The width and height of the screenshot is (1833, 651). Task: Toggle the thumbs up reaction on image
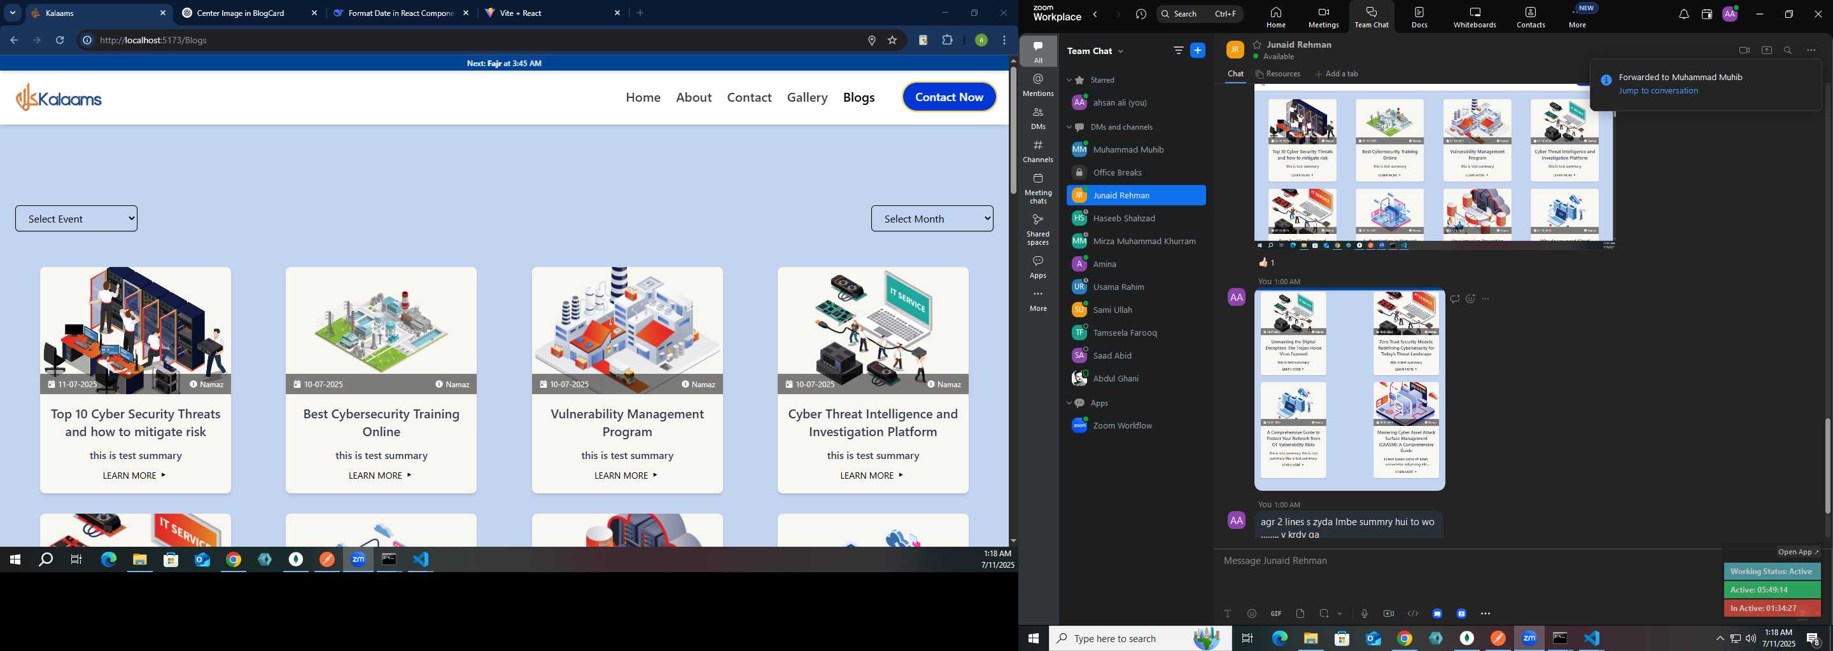pyautogui.click(x=1266, y=263)
